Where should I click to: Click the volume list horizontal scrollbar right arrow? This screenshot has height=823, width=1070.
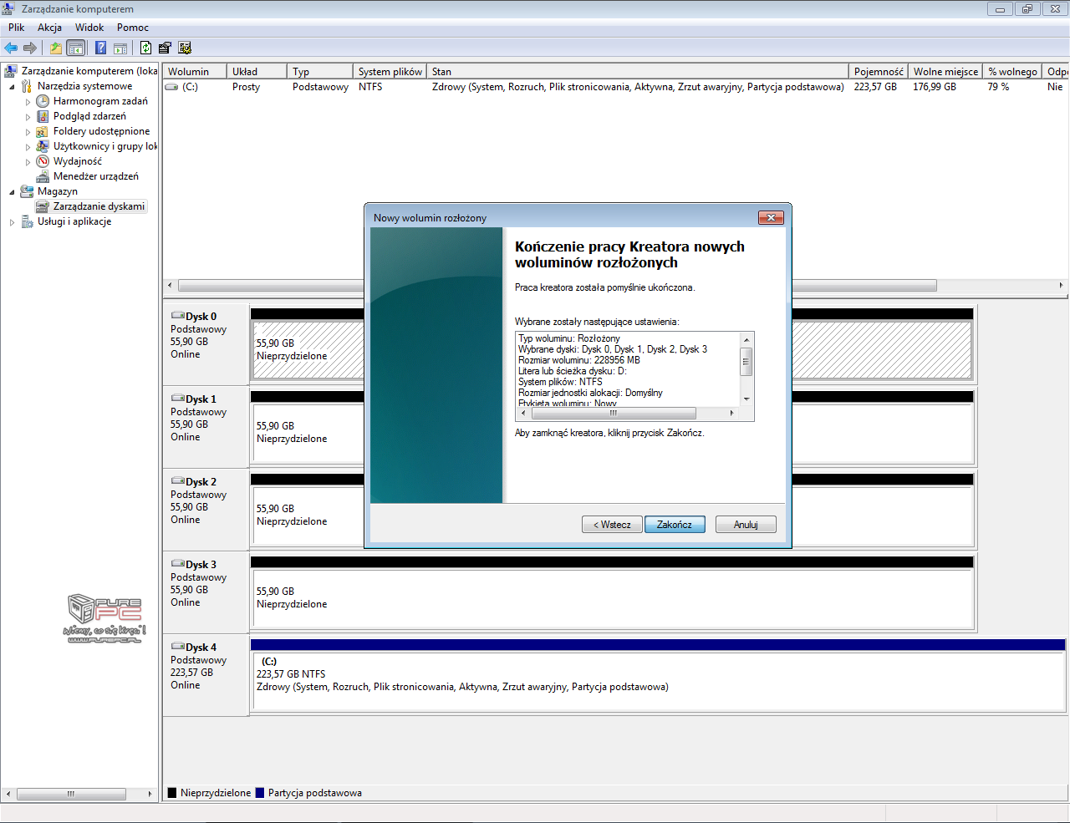coord(1061,286)
